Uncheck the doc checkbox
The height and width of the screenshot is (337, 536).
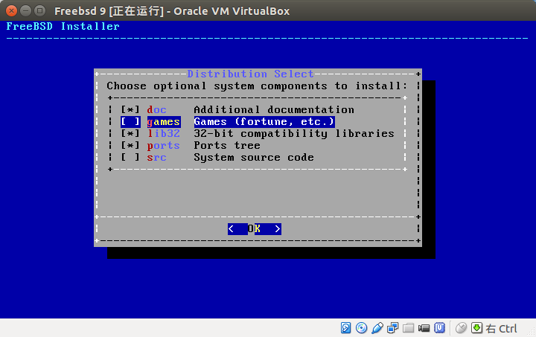[130, 109]
